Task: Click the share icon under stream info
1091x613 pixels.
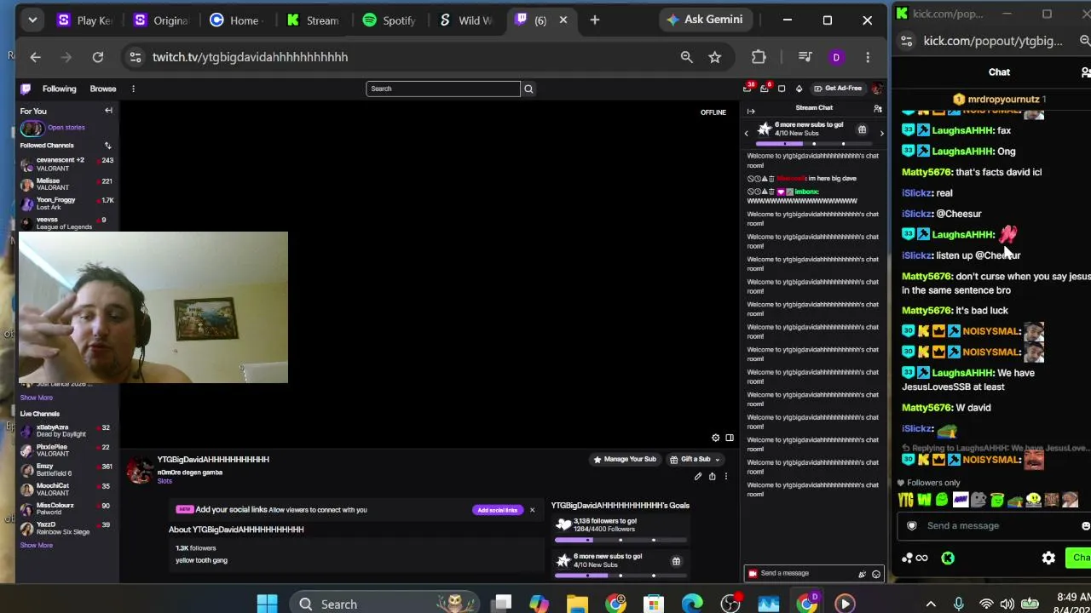Action: coord(713,477)
